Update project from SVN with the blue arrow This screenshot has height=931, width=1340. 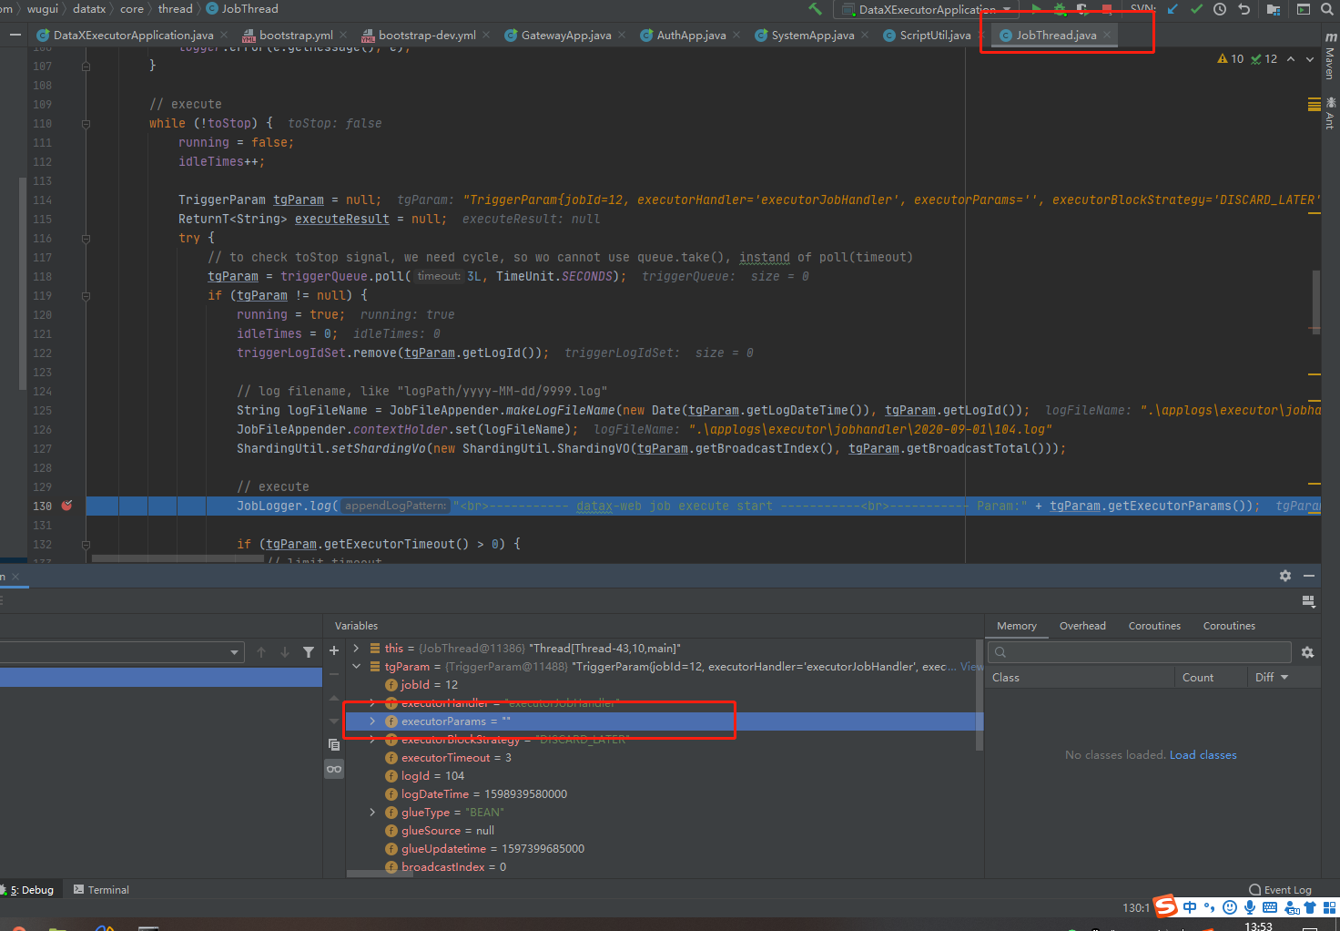[x=1172, y=9]
